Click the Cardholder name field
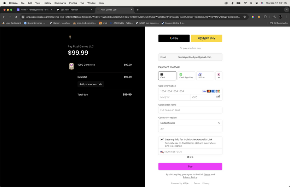This screenshot has width=290, height=187. 190,110
